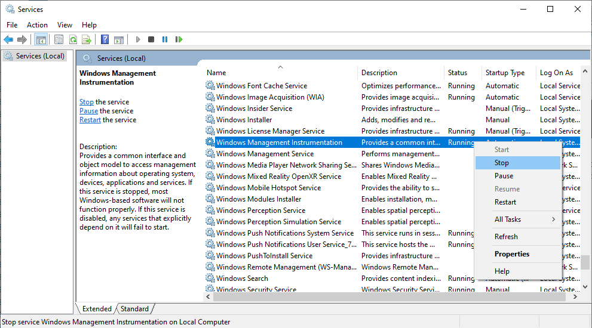Sort by the Log On As column header
The width and height of the screenshot is (592, 328).
pyautogui.click(x=559, y=73)
